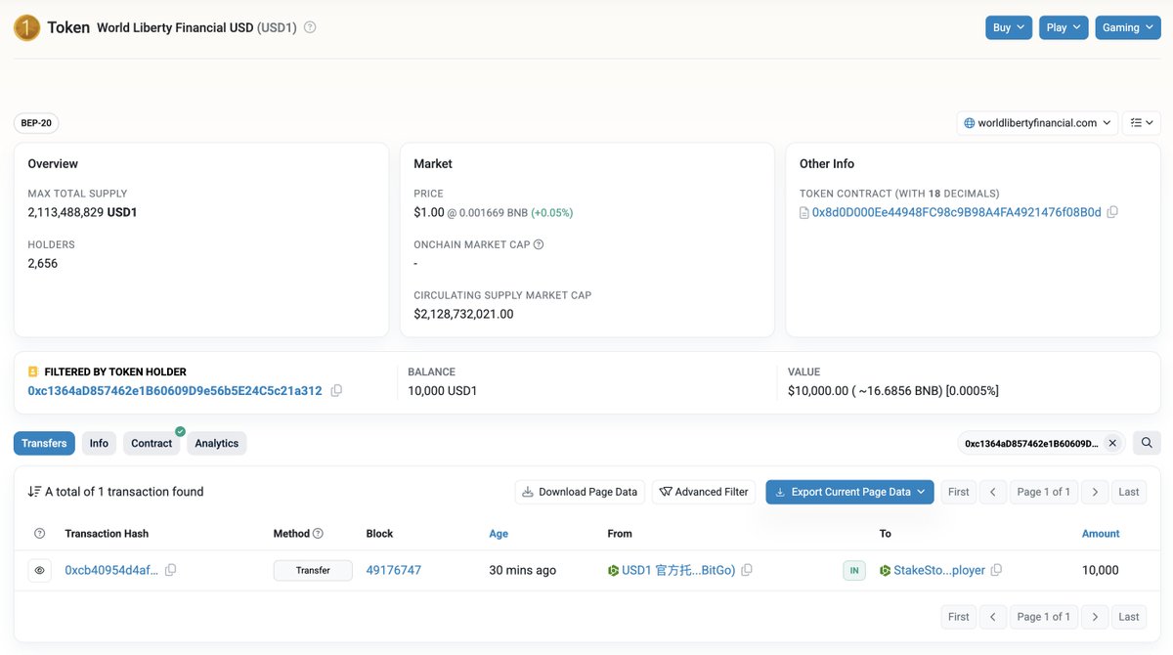Click Download Page Data button
Image resolution: width=1173 pixels, height=655 pixels.
(580, 492)
